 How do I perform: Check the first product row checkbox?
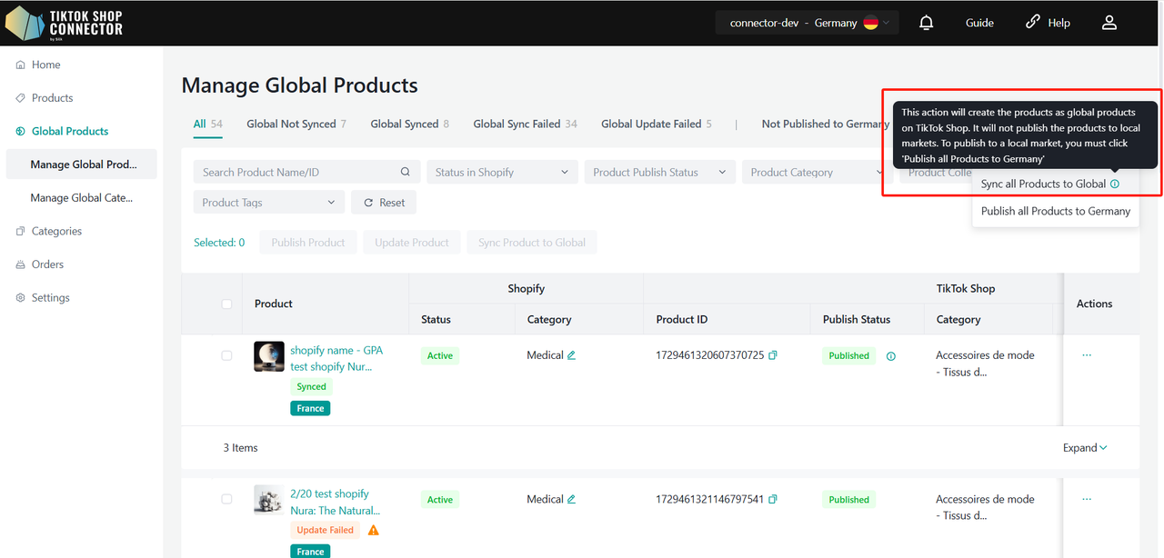coord(226,355)
